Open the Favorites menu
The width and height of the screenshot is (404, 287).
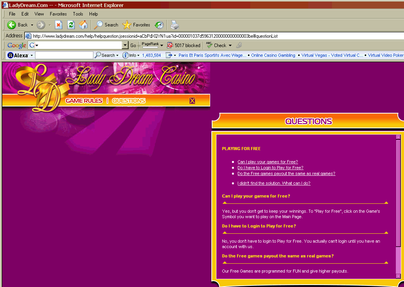tap(58, 14)
